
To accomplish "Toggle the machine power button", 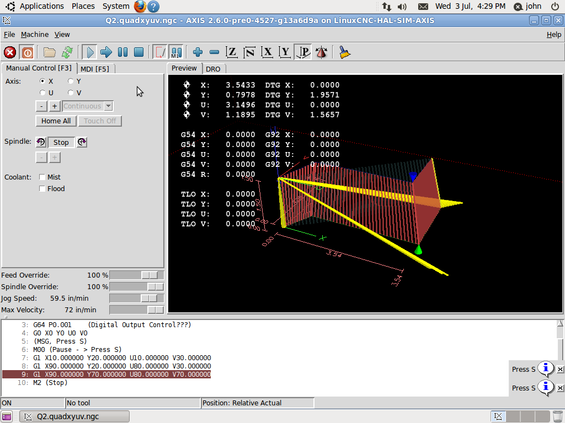I will (x=27, y=52).
